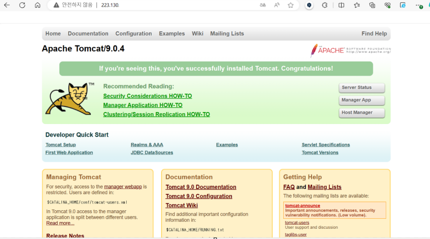Open the Tomcat Setup link

pyautogui.click(x=60, y=145)
